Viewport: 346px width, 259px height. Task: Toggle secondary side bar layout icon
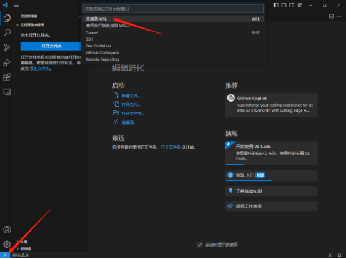pos(292,5)
